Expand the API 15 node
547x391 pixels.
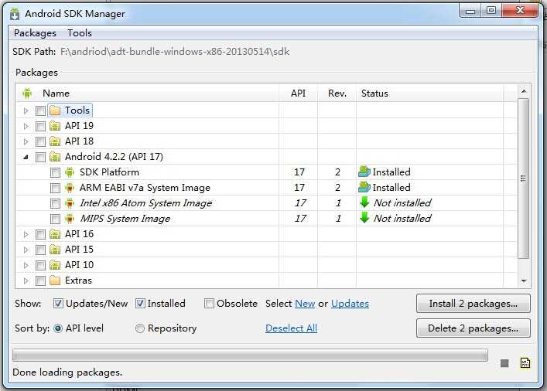pyautogui.click(x=26, y=250)
